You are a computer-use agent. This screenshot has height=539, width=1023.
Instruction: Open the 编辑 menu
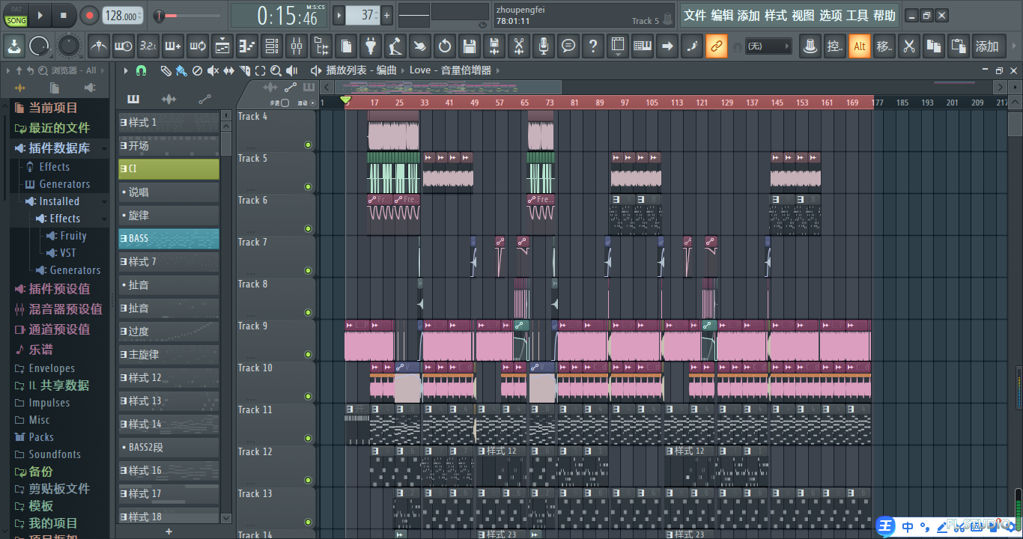tap(722, 16)
